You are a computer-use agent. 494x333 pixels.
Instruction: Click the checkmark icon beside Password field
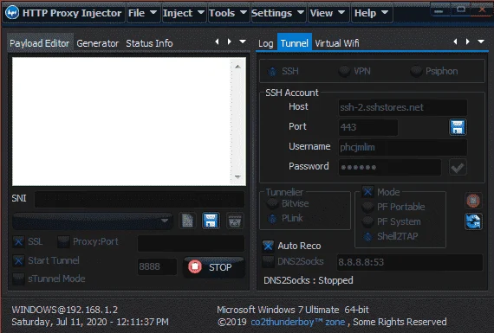point(458,168)
